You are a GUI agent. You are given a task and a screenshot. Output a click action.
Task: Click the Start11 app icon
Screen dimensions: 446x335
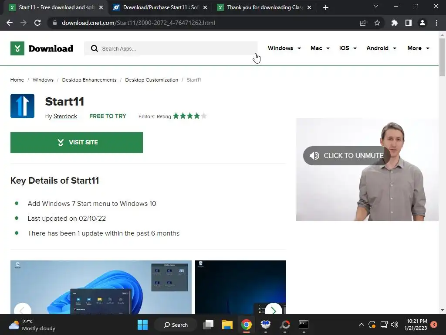(x=23, y=106)
